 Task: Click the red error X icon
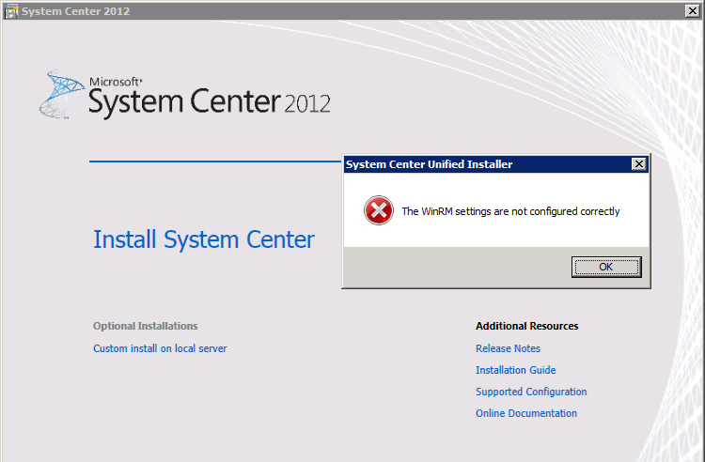tap(379, 211)
